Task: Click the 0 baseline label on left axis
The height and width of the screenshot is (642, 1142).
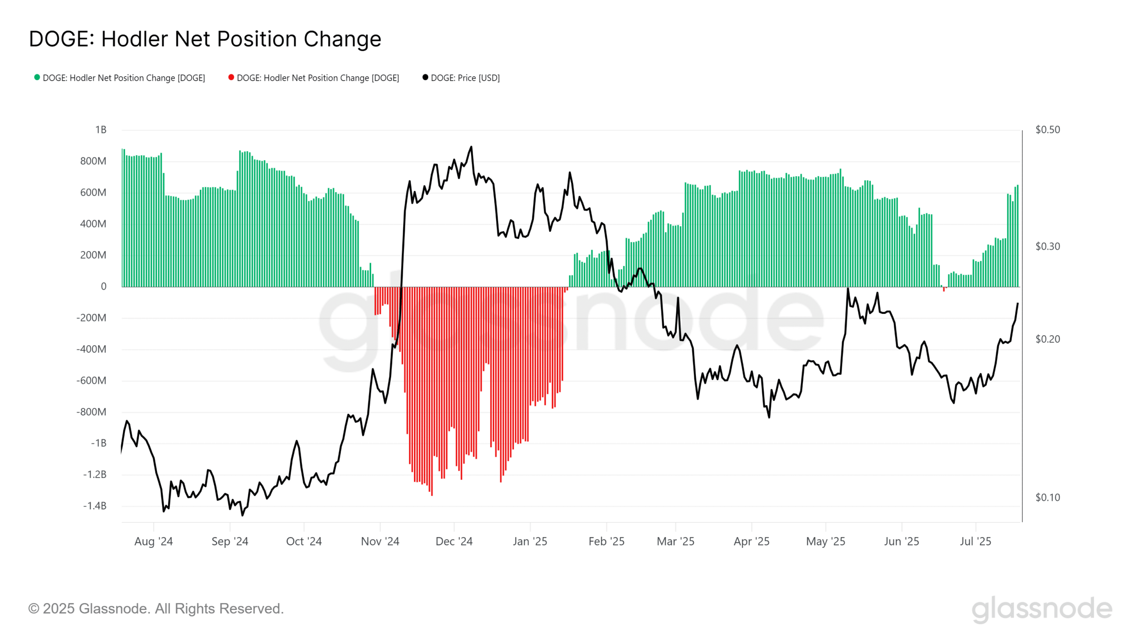Action: point(103,287)
